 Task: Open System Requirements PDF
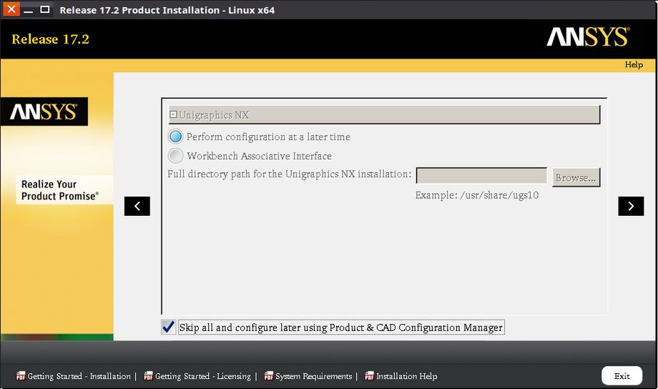[308, 376]
